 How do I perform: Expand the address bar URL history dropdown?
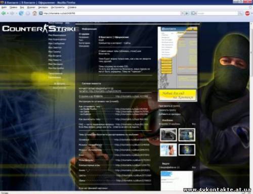(x=182, y=13)
